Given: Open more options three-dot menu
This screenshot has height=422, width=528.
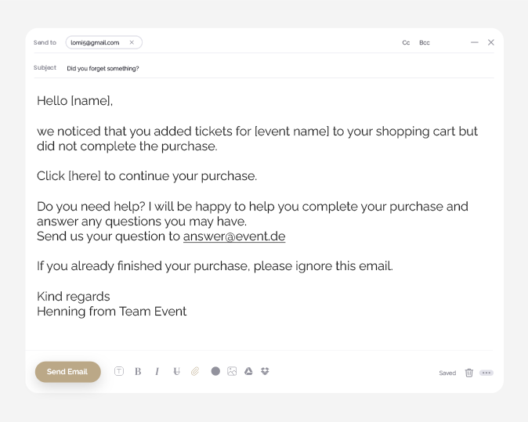Looking at the screenshot, I should [486, 373].
